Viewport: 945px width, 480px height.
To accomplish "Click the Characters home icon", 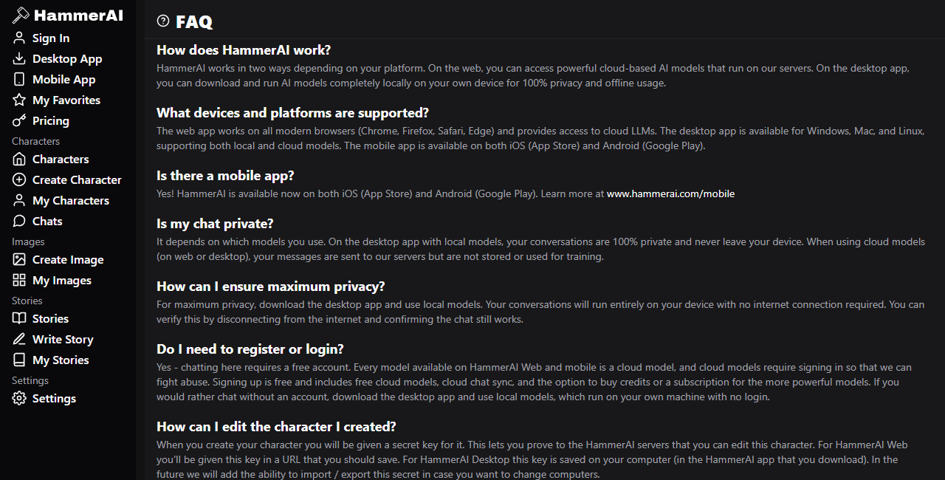I will tap(19, 160).
